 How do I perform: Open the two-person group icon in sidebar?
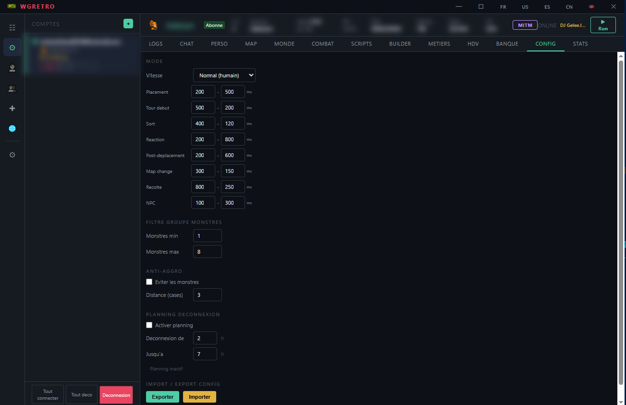[12, 88]
